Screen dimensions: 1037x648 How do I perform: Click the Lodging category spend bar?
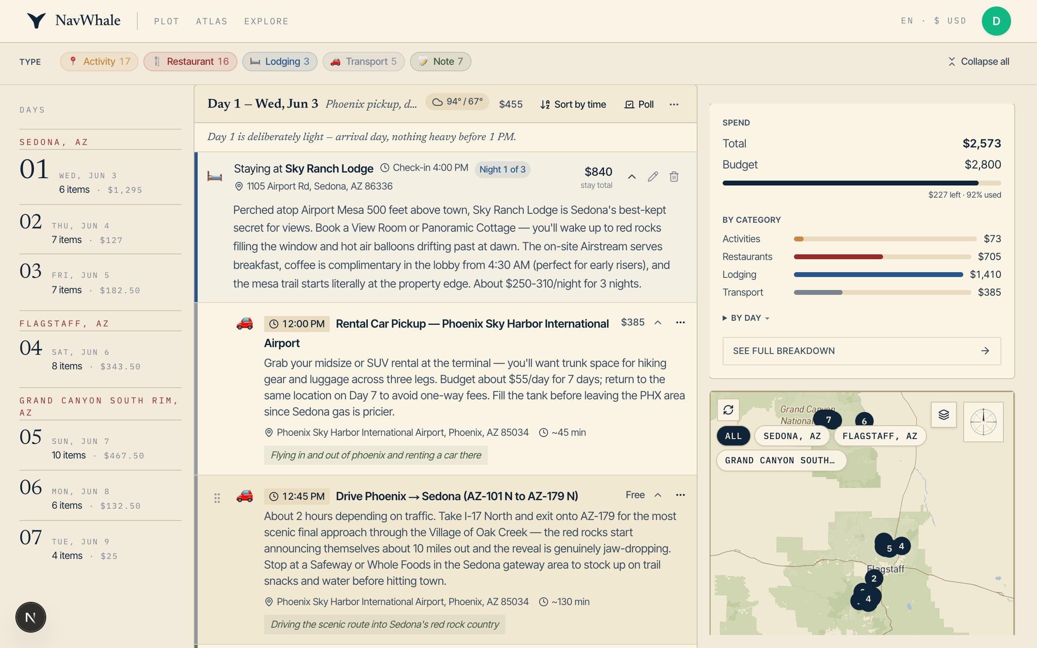pos(878,274)
